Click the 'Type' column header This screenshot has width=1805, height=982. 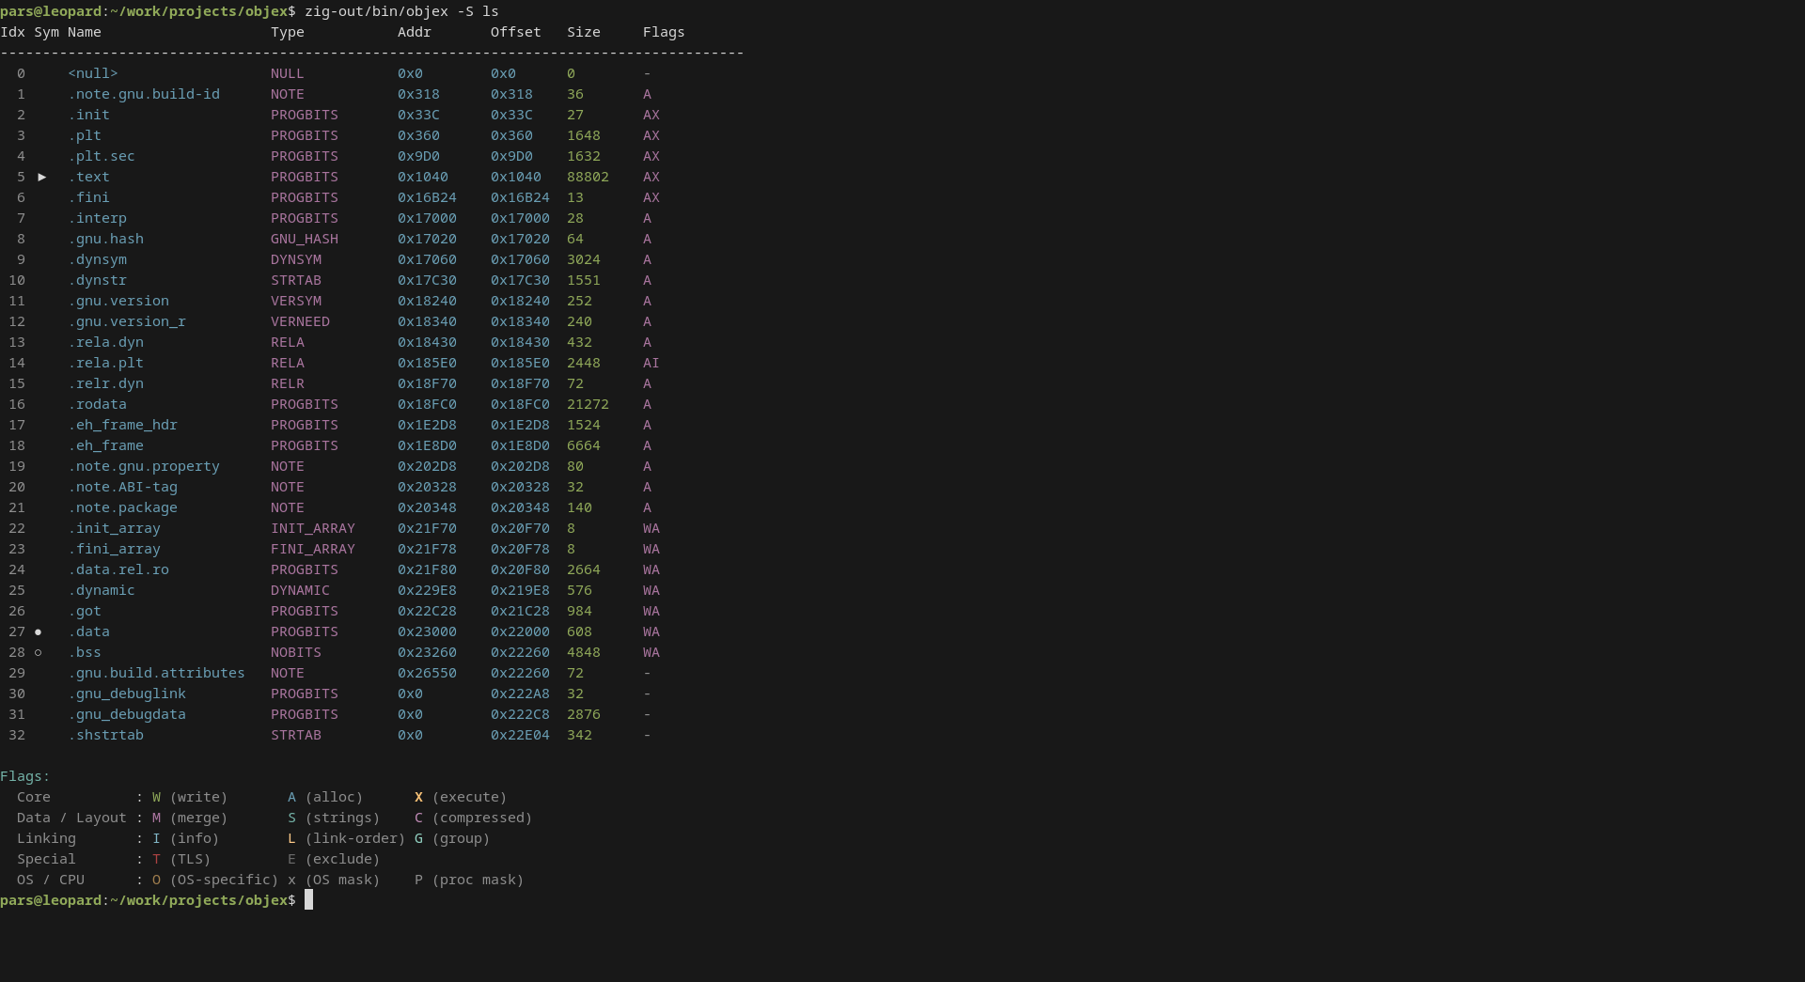(x=288, y=32)
